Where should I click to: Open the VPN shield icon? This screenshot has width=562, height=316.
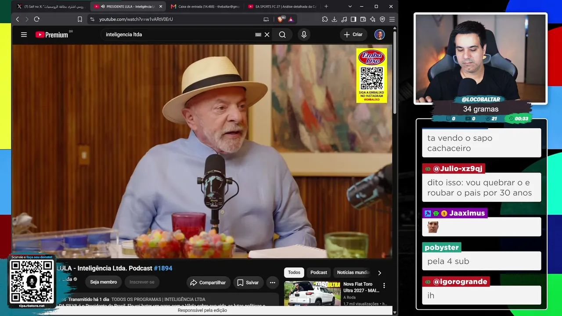point(382,19)
